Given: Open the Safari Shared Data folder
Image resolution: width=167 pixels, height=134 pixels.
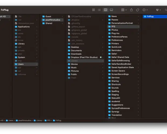Looking at the screenshot, I should (x=123, y=57).
